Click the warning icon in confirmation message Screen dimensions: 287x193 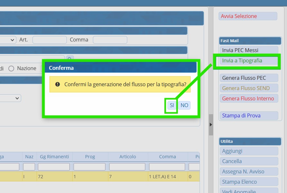[x=58, y=84]
